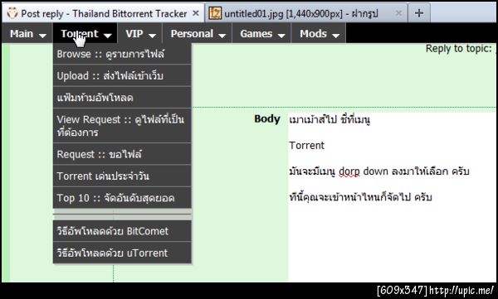Open the Mods menu
The width and height of the screenshot is (498, 299).
pos(319,33)
